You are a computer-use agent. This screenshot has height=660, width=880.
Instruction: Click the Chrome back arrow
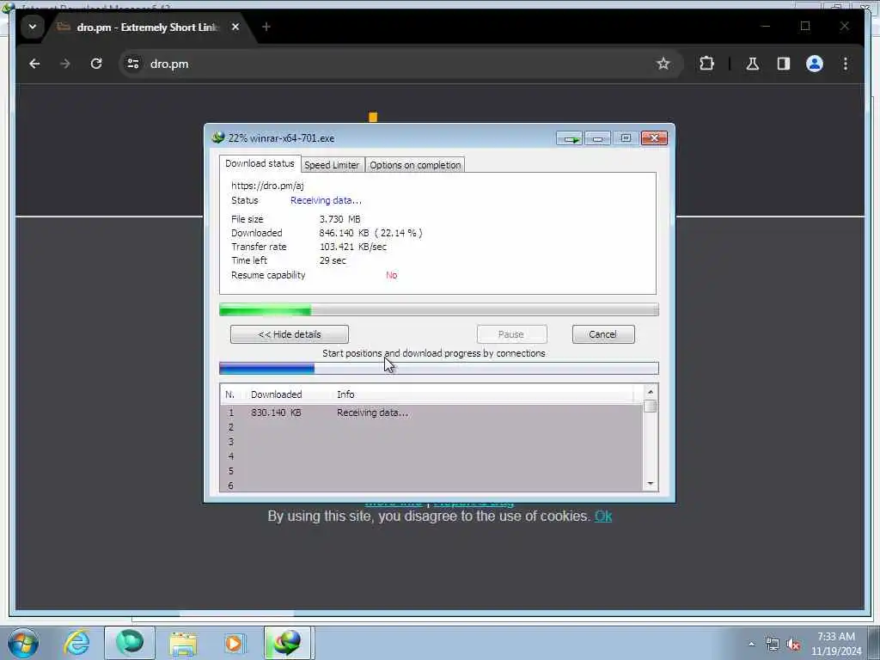pyautogui.click(x=34, y=64)
